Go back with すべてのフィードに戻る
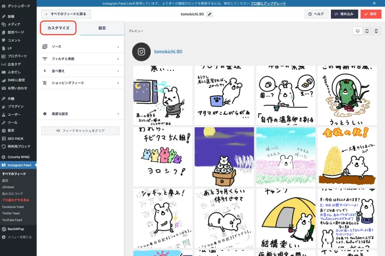 [x=66, y=14]
